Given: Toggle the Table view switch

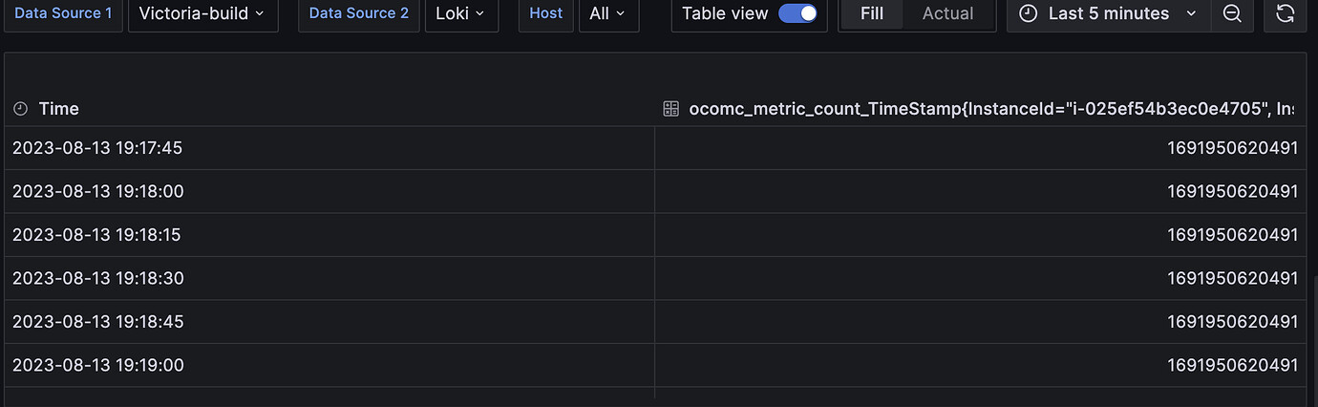Looking at the screenshot, I should click(x=797, y=13).
